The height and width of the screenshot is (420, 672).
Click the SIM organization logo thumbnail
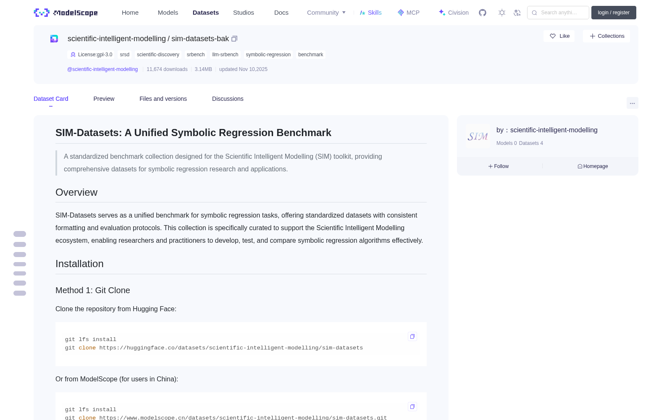click(x=478, y=136)
